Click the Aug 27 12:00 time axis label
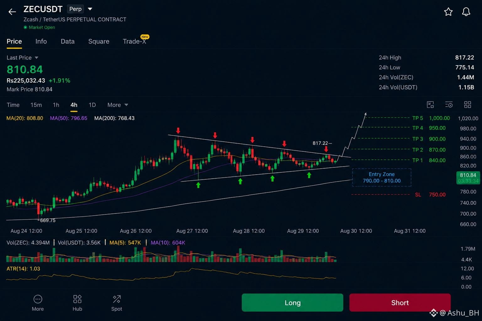 [x=192, y=231]
